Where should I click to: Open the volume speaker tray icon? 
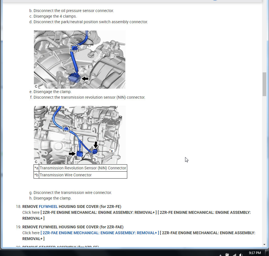click(x=241, y=255)
